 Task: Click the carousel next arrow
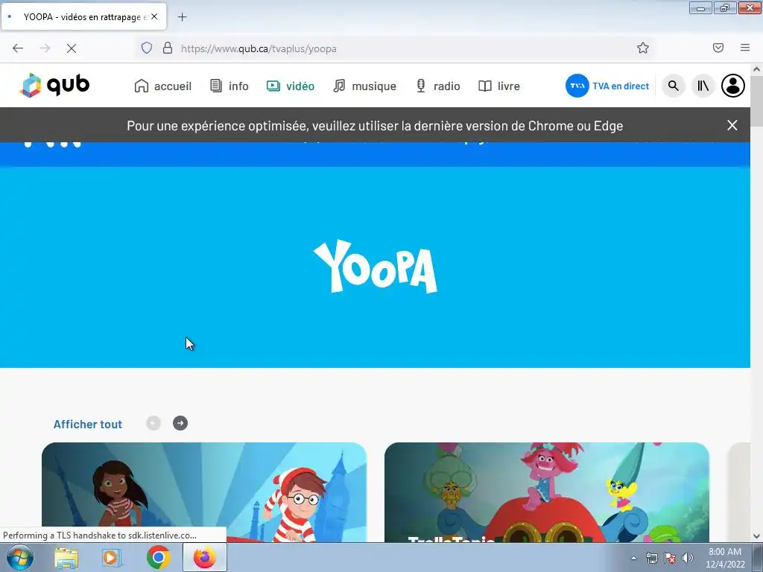click(180, 423)
